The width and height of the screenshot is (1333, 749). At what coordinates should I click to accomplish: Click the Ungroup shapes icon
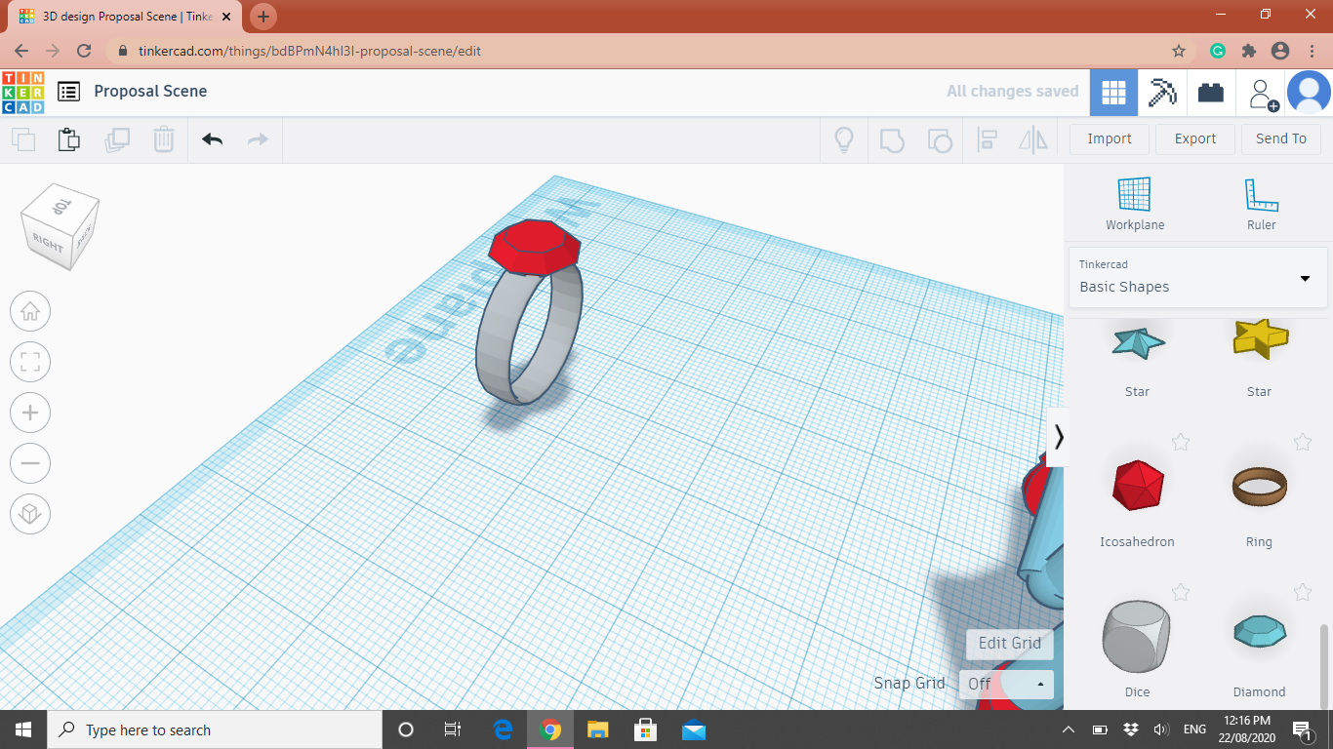click(939, 139)
